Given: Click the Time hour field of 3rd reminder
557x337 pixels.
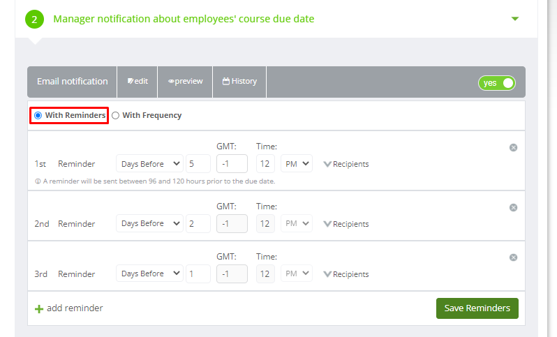Looking at the screenshot, I should click(265, 274).
